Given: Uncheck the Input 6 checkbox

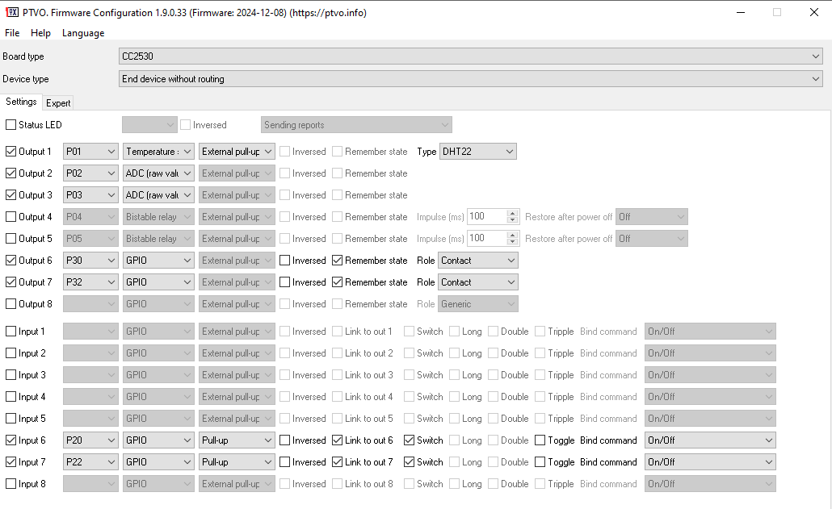Looking at the screenshot, I should (x=11, y=440).
